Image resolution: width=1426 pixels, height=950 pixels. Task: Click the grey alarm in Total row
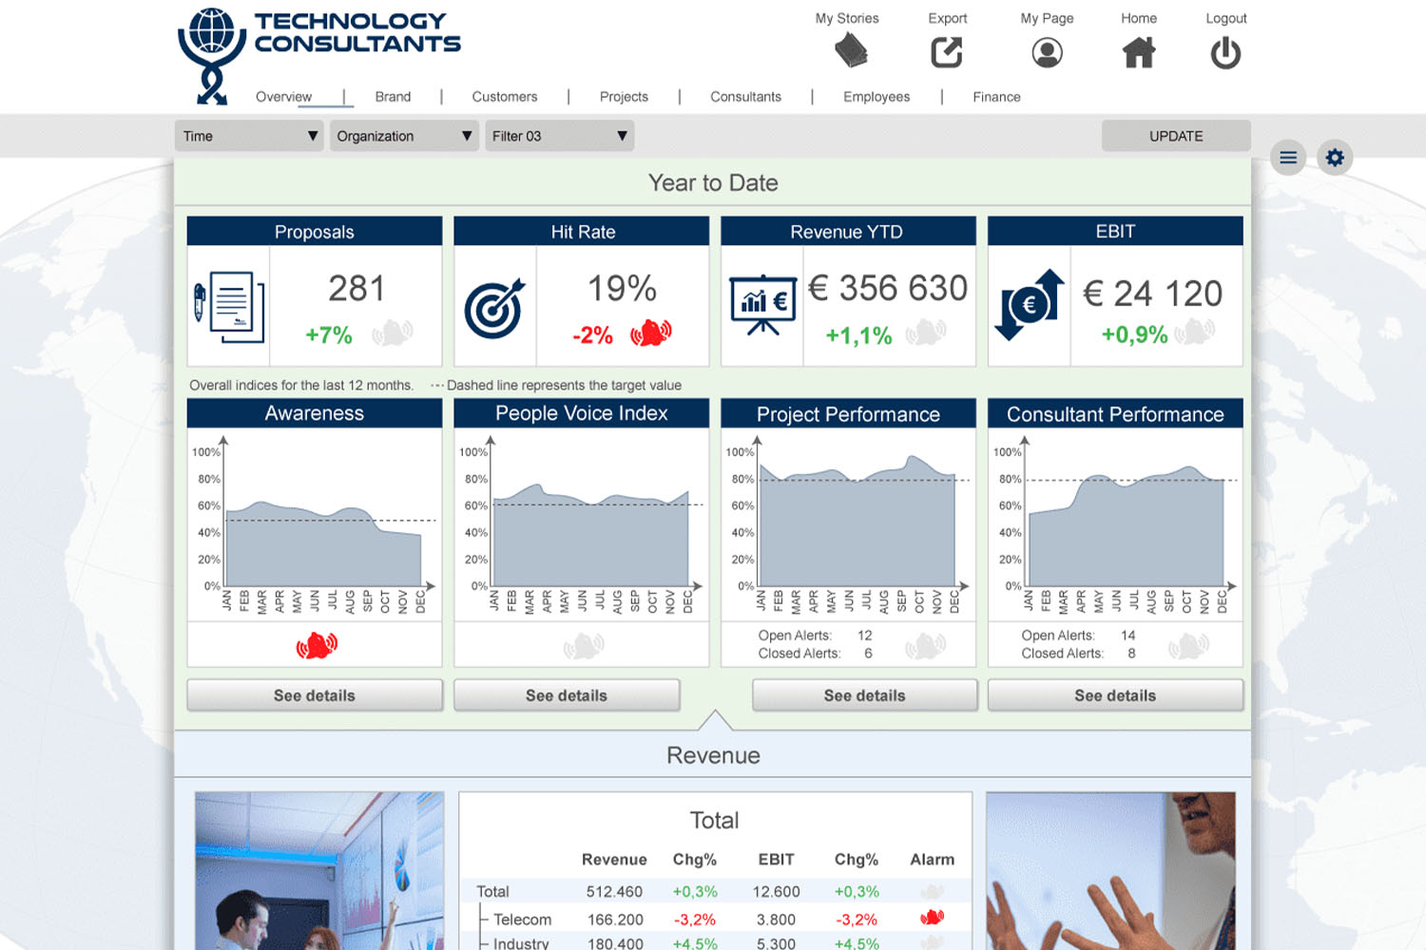pos(932,892)
